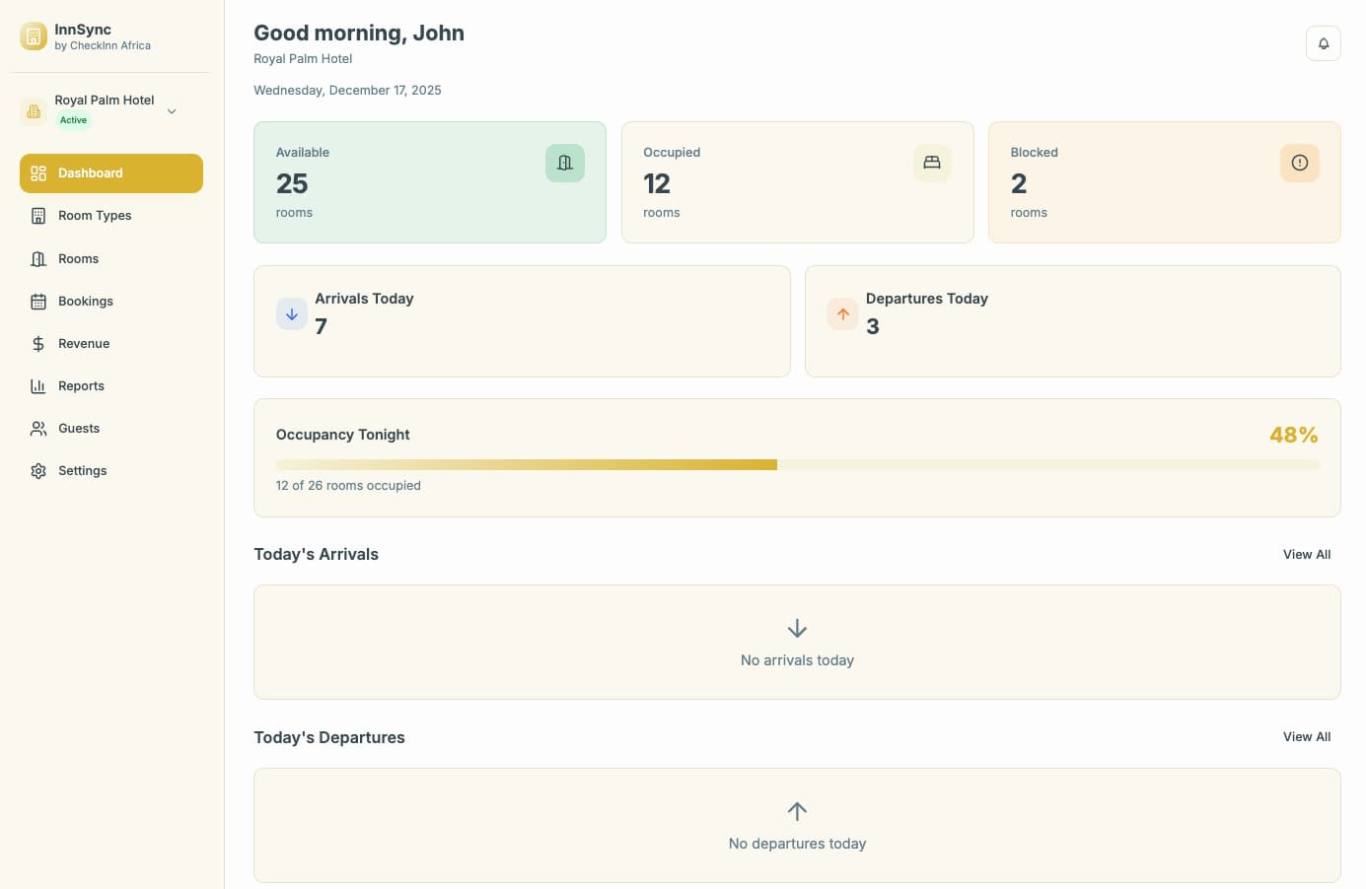Select Dashboard in the sidebar

(90, 172)
